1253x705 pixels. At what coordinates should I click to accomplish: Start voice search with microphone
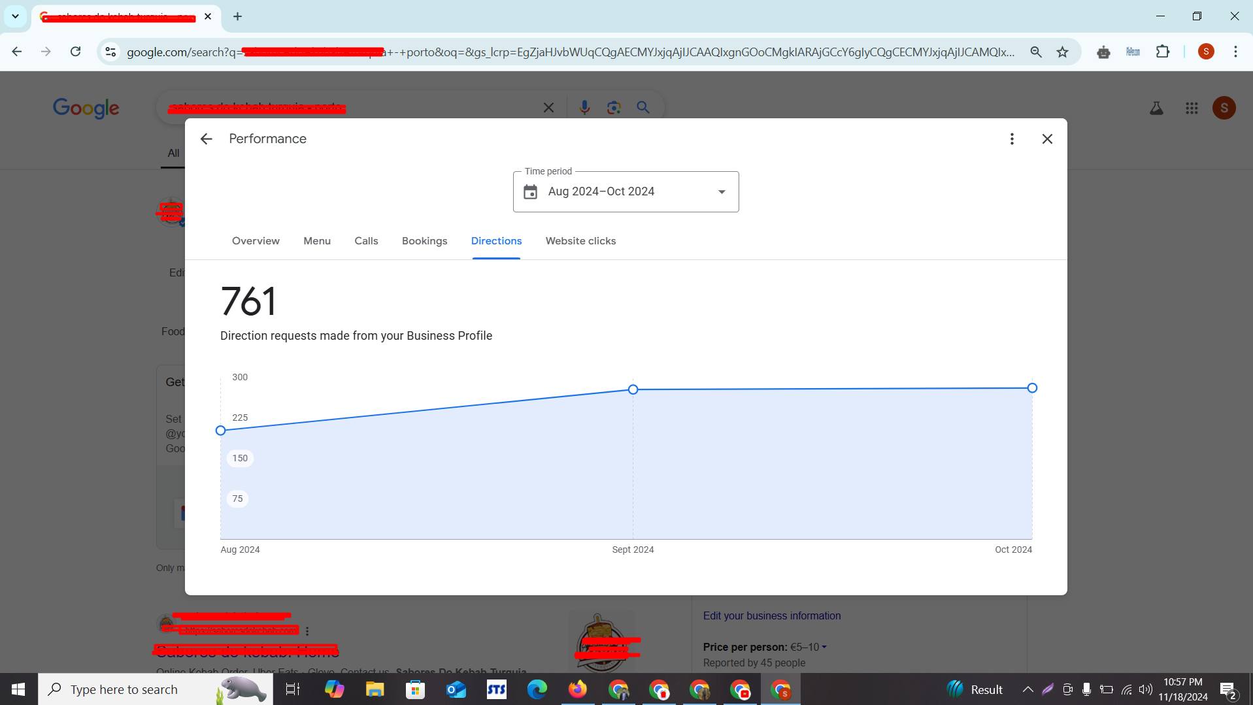584,108
